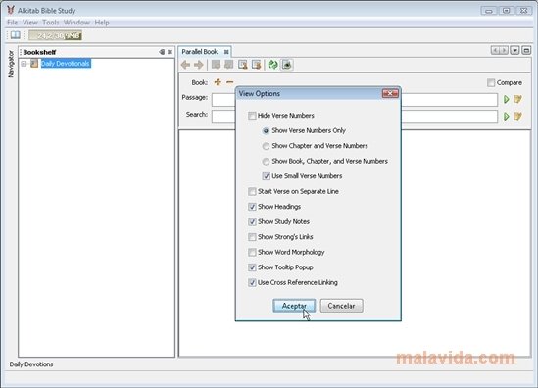
Task: Confirm options with the Aceptar button
Action: pyautogui.click(x=294, y=306)
